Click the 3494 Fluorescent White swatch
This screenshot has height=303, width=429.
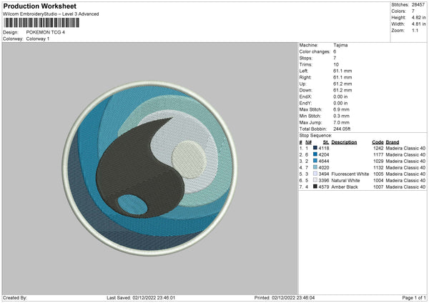(315, 174)
